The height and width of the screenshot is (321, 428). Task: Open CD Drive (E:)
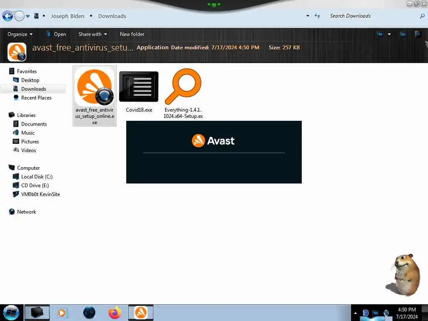click(35, 185)
